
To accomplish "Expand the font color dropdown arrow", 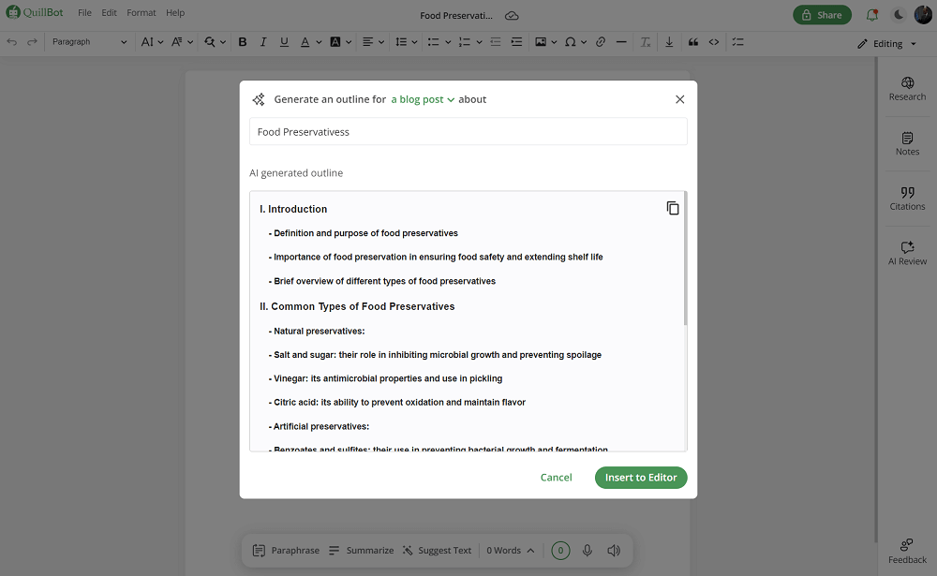I will (319, 42).
